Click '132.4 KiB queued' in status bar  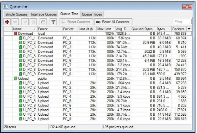(x=62, y=127)
